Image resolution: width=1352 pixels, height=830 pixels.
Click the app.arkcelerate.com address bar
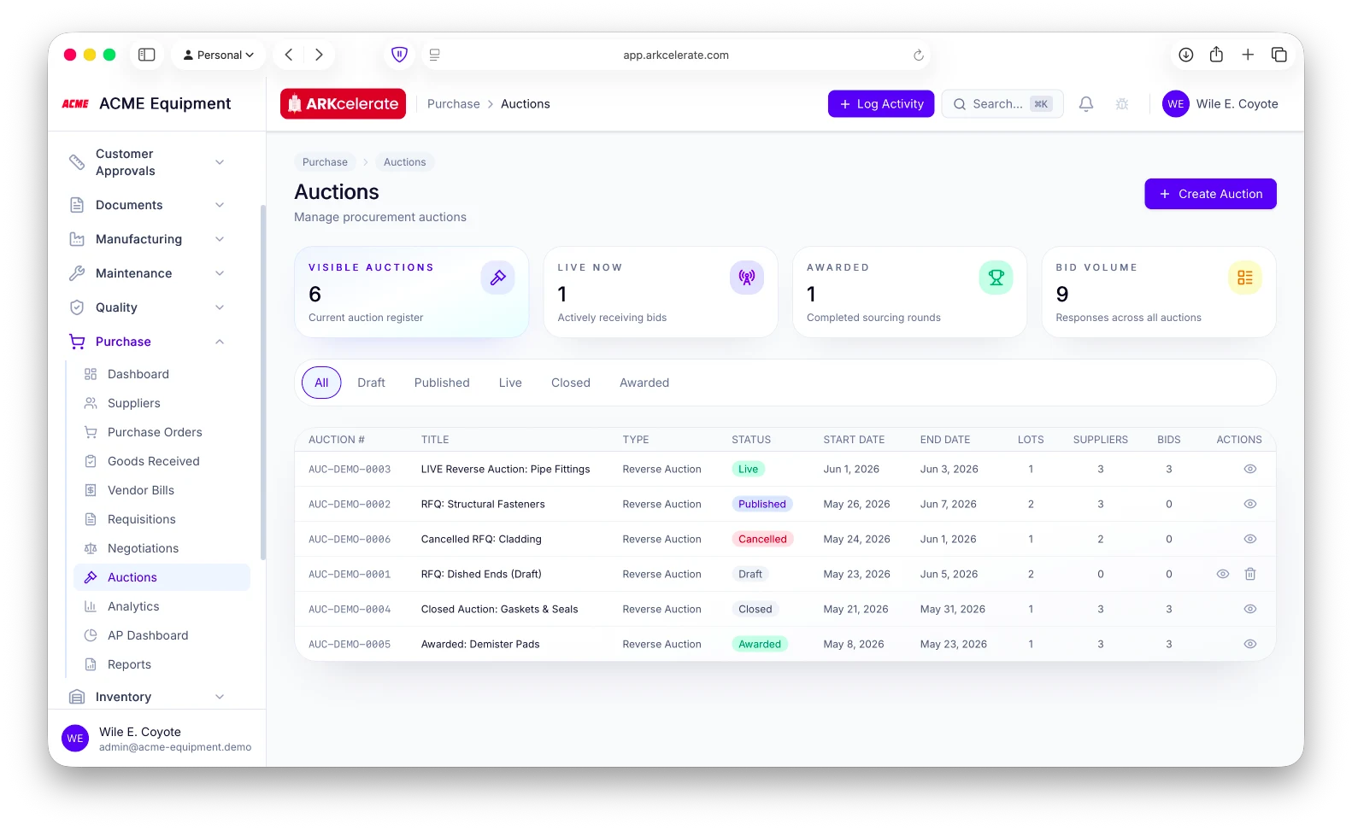[x=675, y=55]
